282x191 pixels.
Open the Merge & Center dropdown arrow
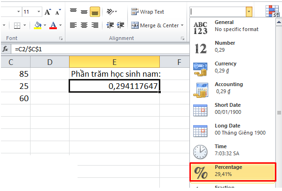coord(182,25)
